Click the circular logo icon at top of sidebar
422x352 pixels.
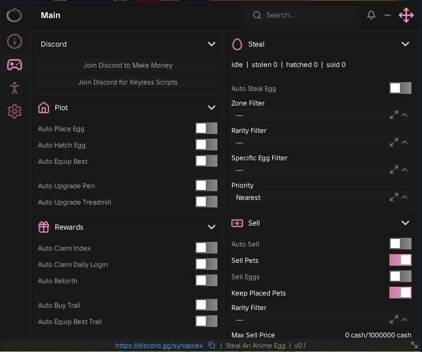coord(14,15)
